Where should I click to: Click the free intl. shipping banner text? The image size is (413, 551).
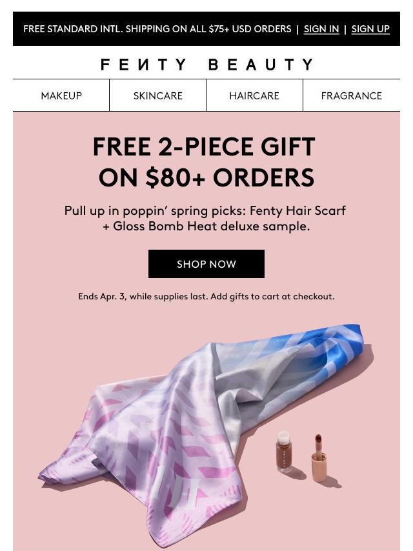coord(157,29)
